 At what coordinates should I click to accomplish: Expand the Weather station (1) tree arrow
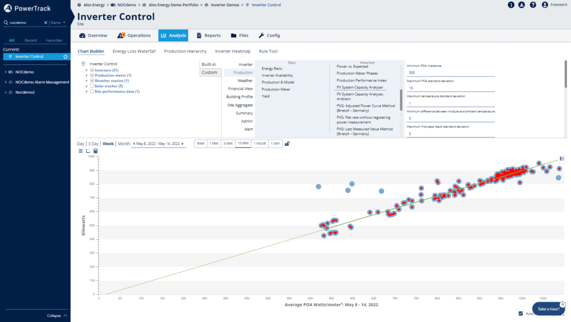86,81
